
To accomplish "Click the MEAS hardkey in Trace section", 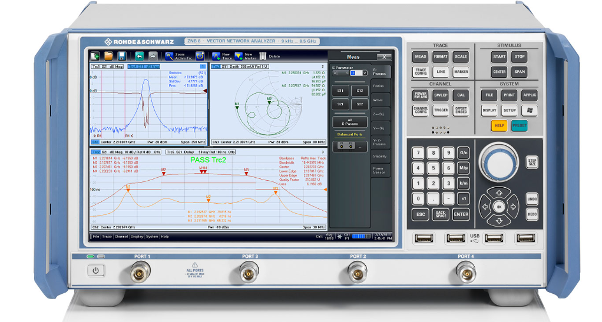I will [x=421, y=57].
